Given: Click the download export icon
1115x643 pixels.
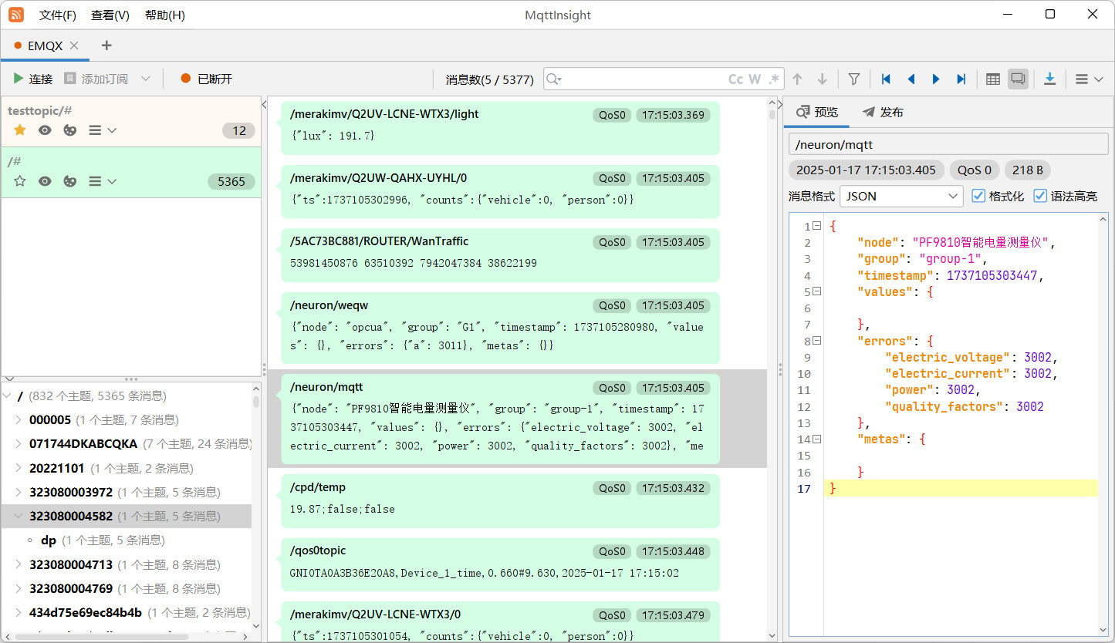Looking at the screenshot, I should tap(1049, 79).
